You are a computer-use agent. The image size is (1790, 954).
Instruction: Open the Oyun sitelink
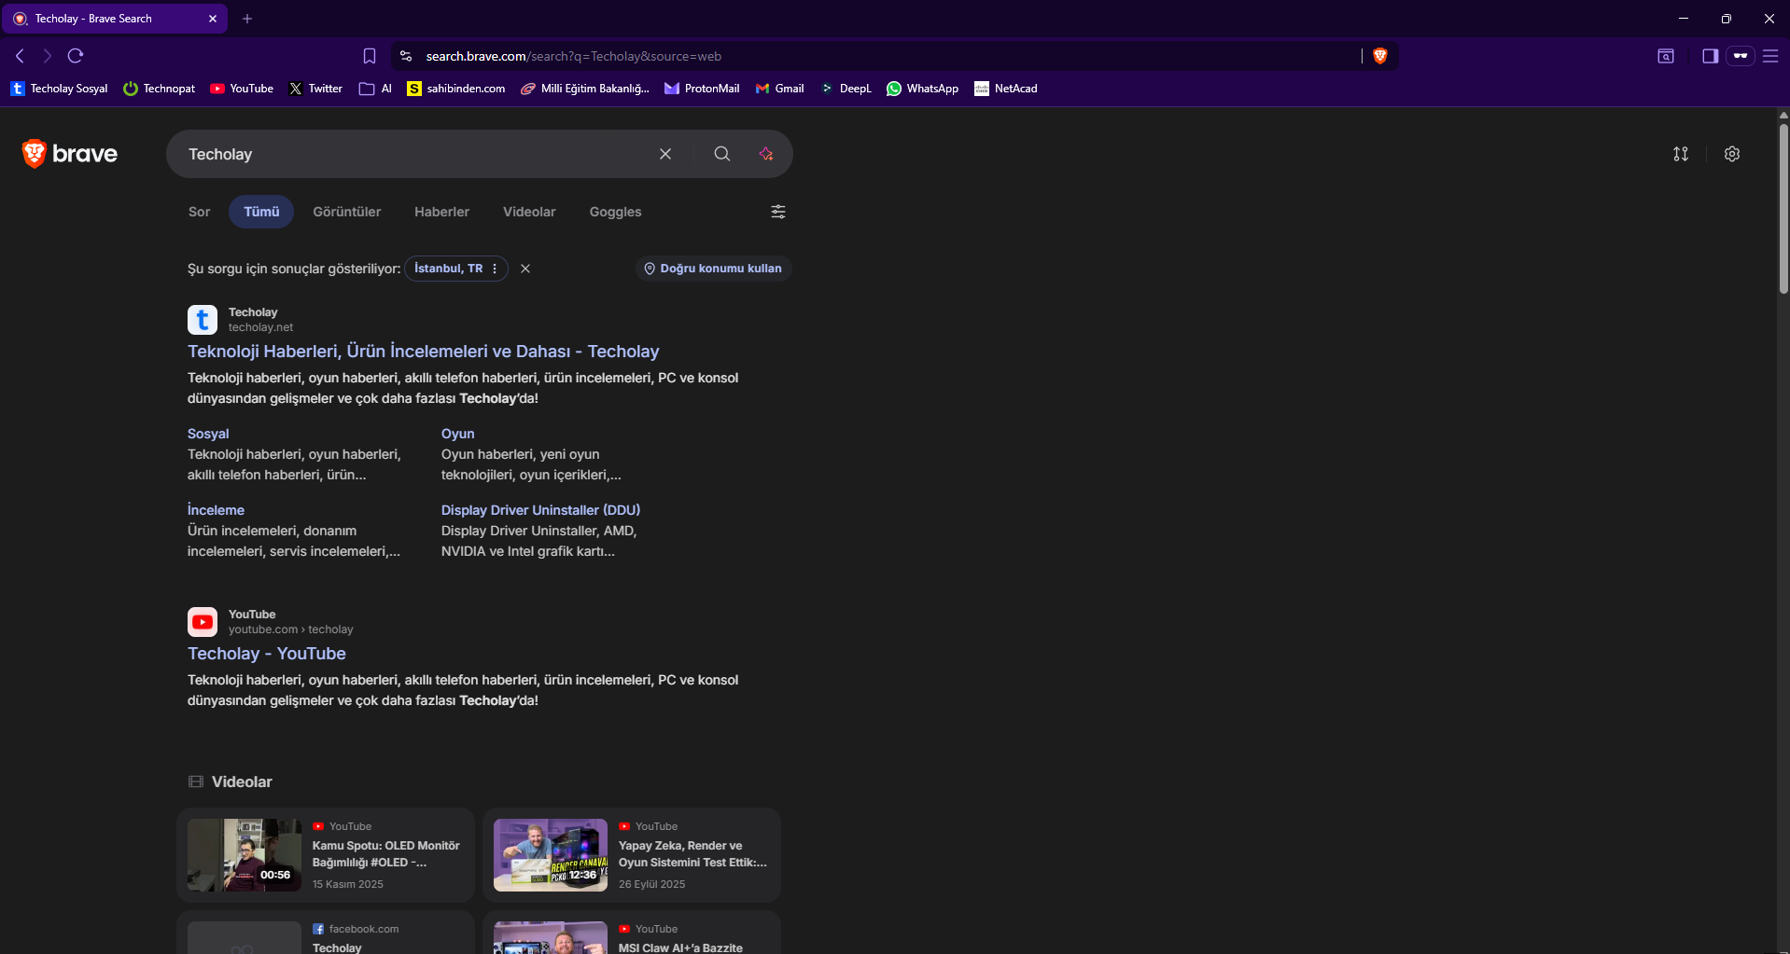[457, 434]
